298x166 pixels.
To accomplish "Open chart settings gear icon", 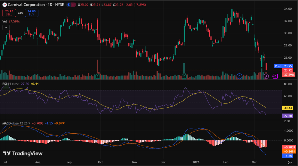I will (x=290, y=162).
